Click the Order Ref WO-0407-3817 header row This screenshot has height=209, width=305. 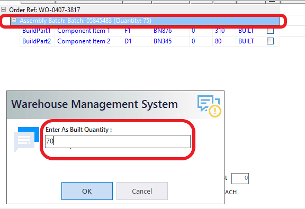[140, 10]
